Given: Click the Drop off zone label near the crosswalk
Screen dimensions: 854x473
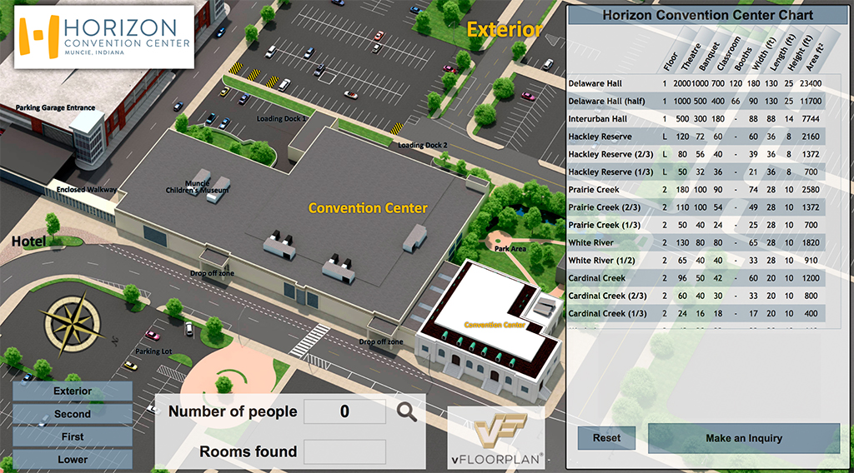Looking at the screenshot, I should click(380, 341).
